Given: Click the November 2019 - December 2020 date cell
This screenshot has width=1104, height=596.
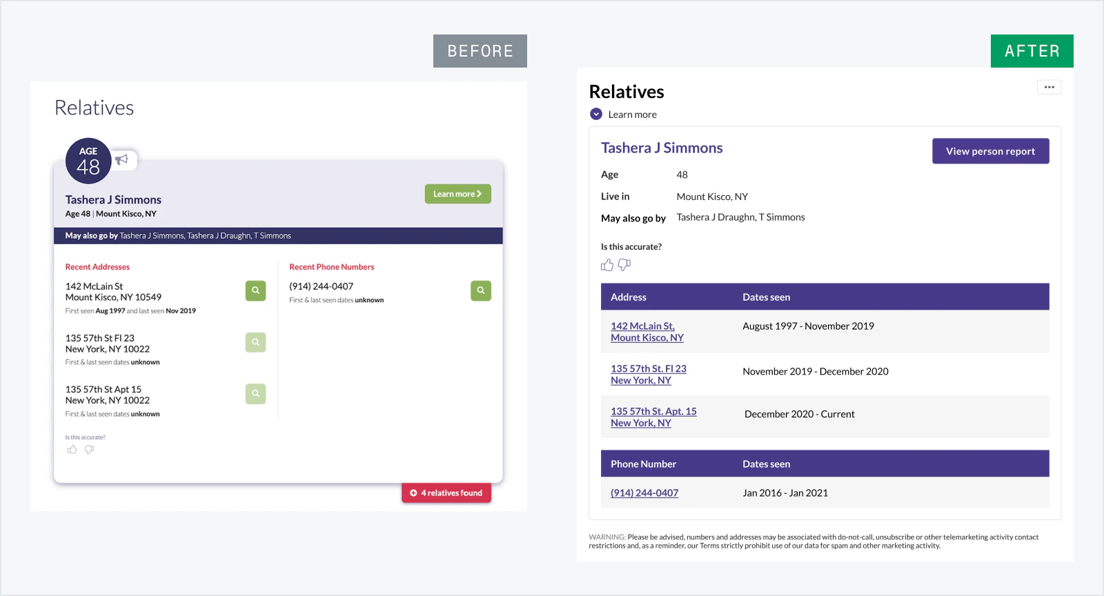Looking at the screenshot, I should (816, 372).
